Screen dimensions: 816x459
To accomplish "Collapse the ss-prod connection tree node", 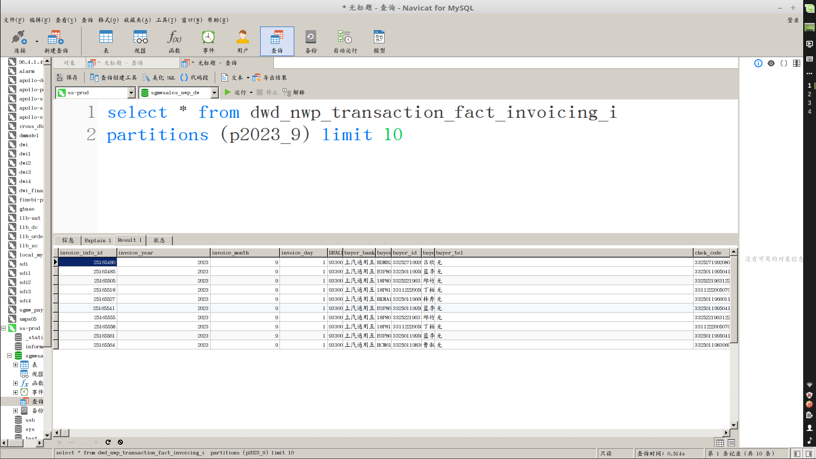I will pyautogui.click(x=4, y=328).
